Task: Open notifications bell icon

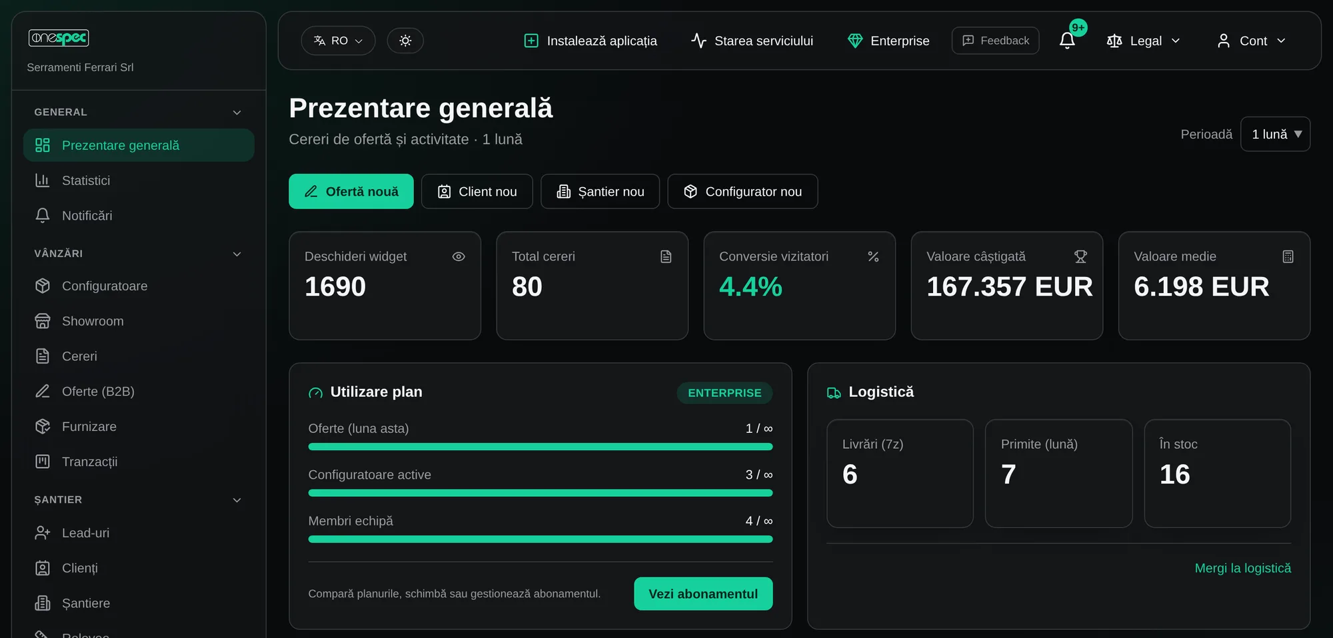Action: [x=1068, y=41]
